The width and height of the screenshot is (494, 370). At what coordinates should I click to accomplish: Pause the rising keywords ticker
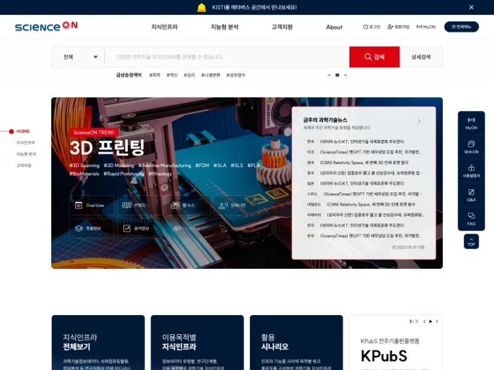click(337, 75)
